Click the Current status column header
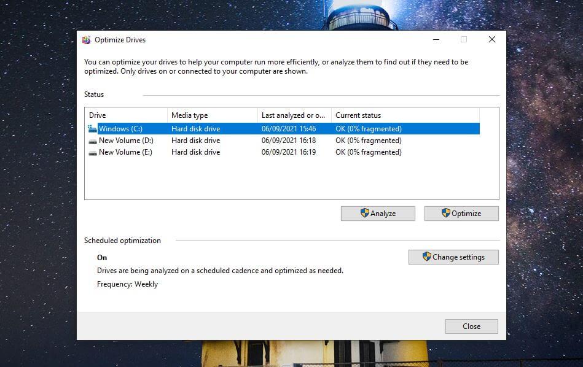 coord(405,115)
